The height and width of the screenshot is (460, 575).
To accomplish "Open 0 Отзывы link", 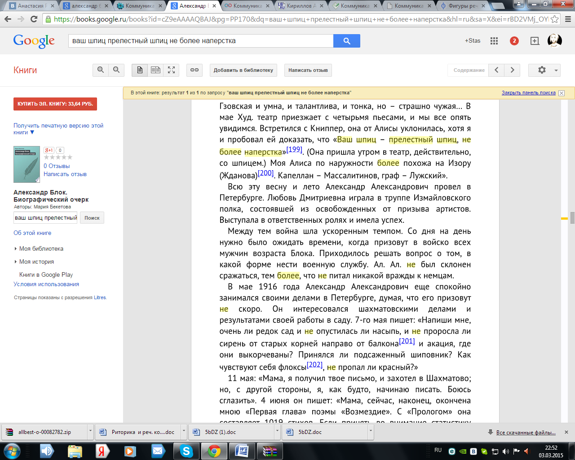I will point(57,166).
